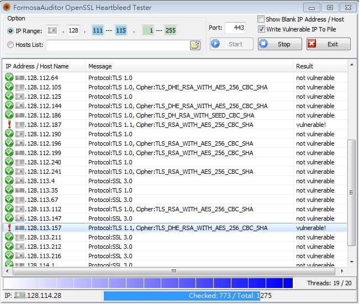The height and width of the screenshot is (304, 359).
Task: Click the Checked 773 / Total 1275 progress bar
Action: (230, 296)
